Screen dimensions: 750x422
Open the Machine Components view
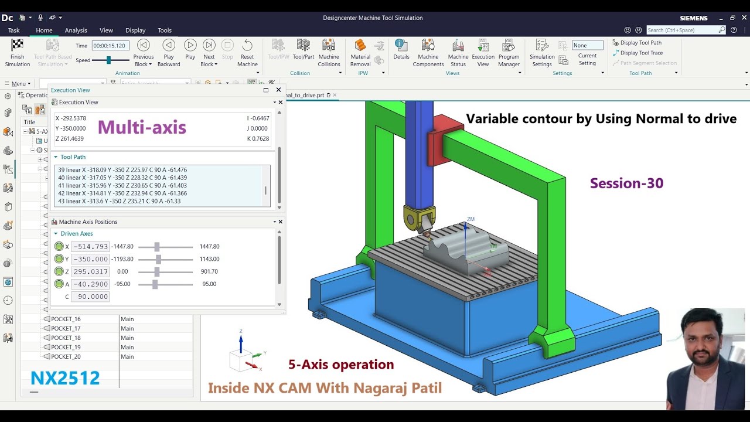pos(428,53)
